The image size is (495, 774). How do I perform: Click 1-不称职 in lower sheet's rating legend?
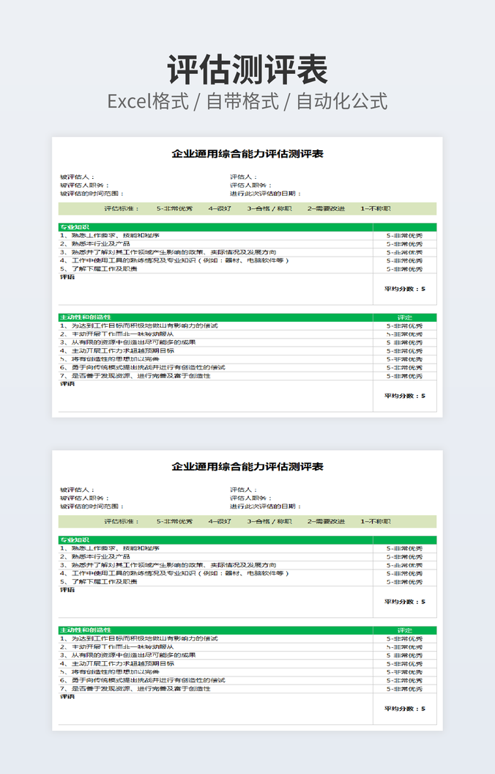click(x=375, y=522)
